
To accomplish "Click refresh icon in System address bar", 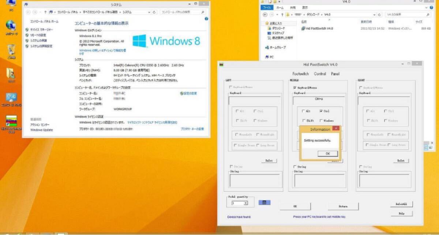I will (x=154, y=12).
